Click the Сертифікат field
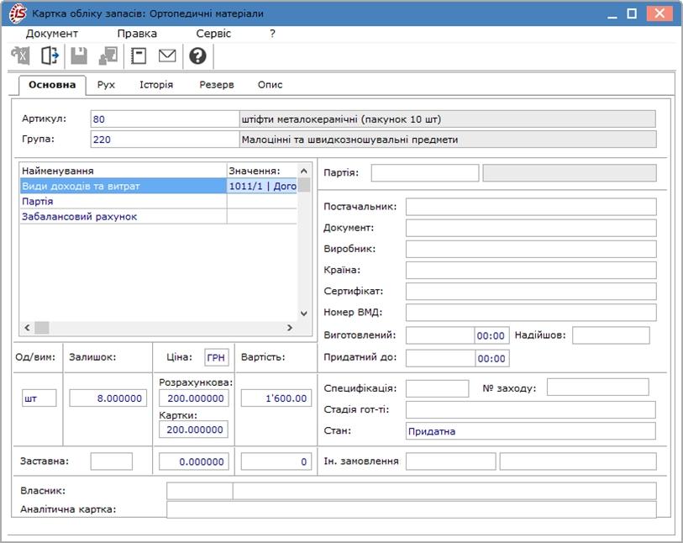683x543 pixels. (531, 291)
